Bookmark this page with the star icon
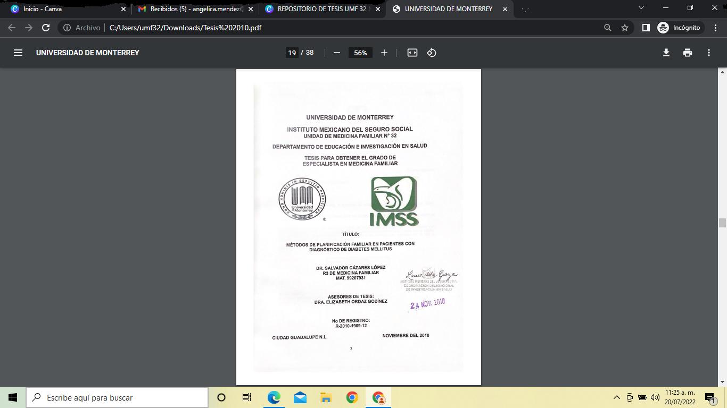Image resolution: width=727 pixels, height=408 pixels. pos(625,28)
